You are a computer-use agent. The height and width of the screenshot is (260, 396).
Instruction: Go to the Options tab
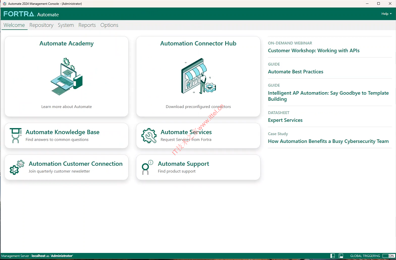coord(109,25)
